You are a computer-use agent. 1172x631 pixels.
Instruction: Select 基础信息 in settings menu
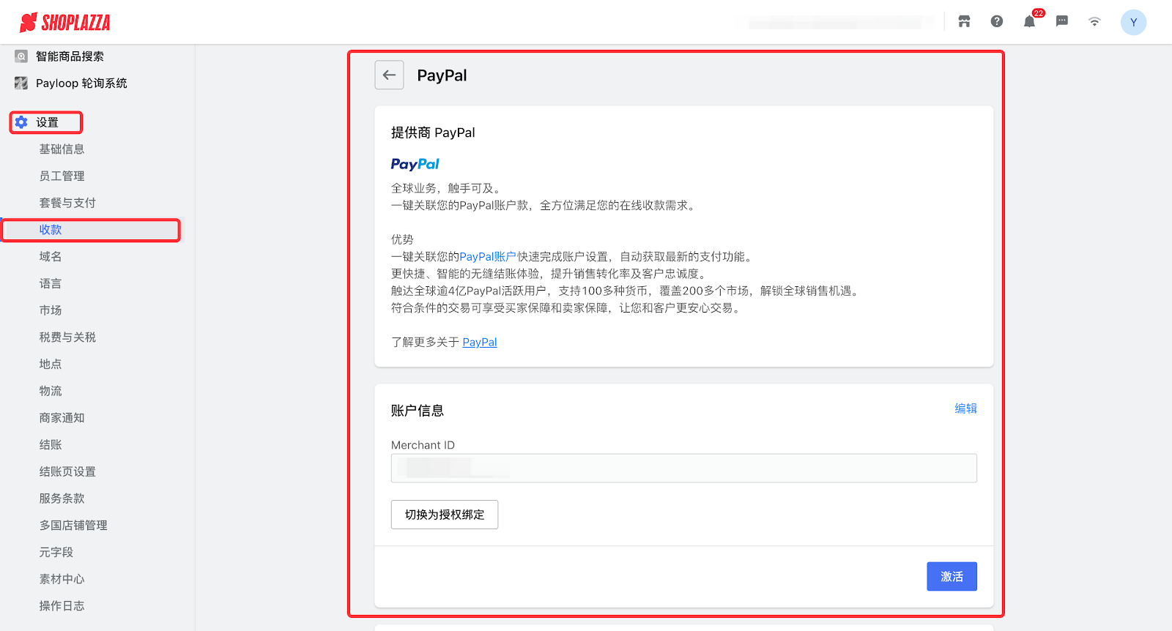[62, 149]
